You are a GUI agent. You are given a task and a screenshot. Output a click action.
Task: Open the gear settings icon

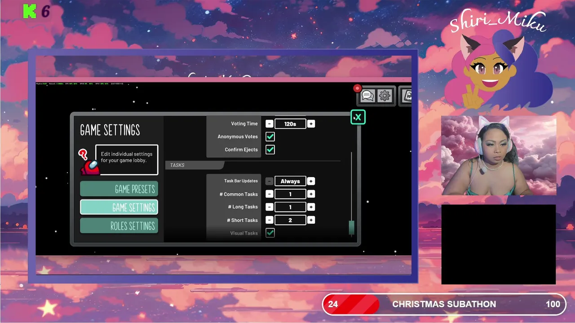point(385,96)
